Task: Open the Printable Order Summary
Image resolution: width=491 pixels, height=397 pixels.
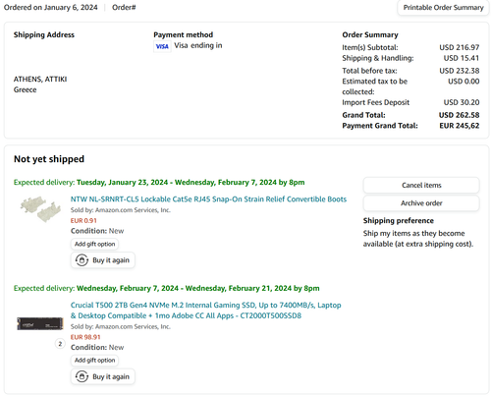Action: click(x=443, y=8)
